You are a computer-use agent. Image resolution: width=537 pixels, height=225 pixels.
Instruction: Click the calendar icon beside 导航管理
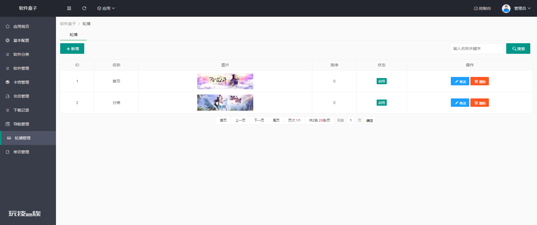(x=8, y=124)
